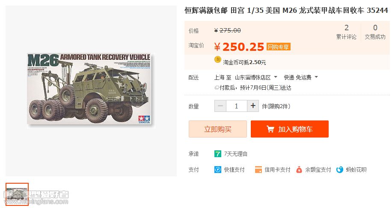The height and width of the screenshot is (208, 392).
Task: Click the blue 快捷支付 quick pay icon
Action: coord(218,170)
